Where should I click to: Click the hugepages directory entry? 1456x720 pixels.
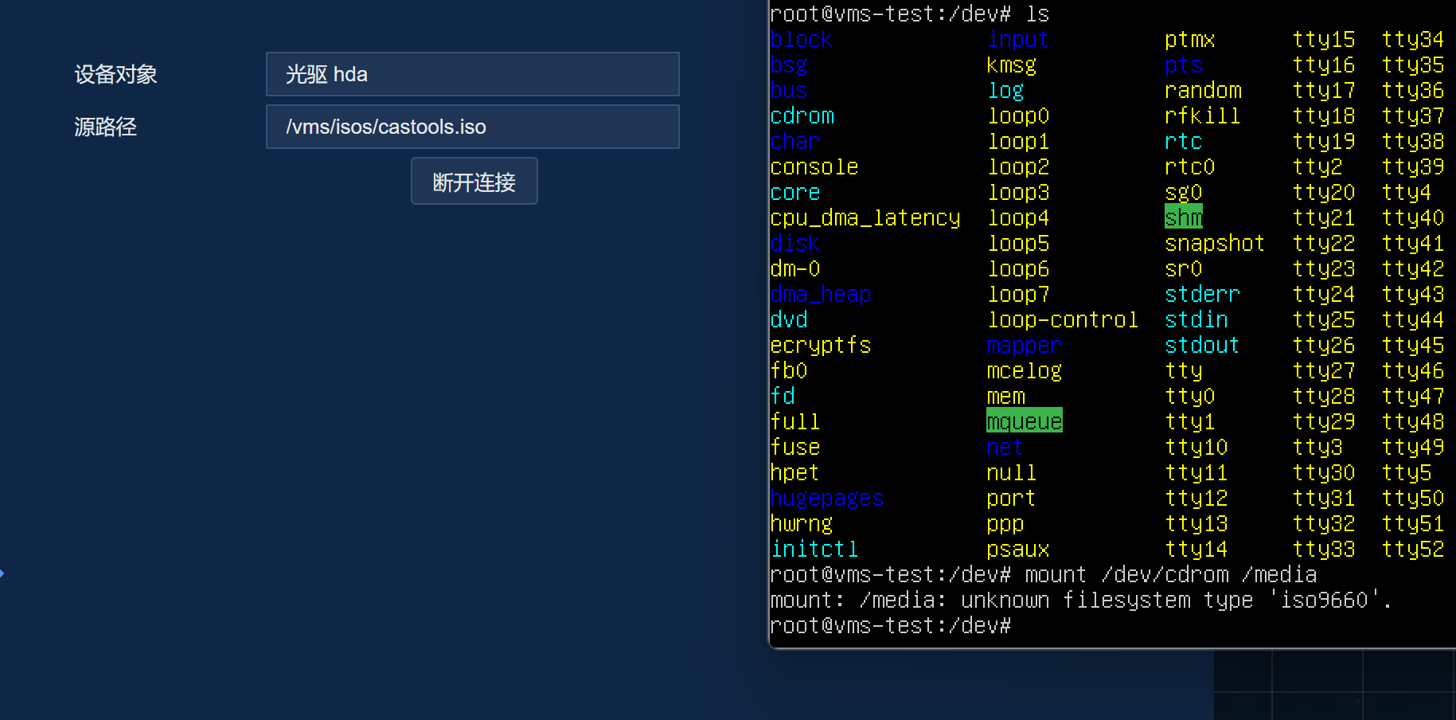pyautogui.click(x=826, y=498)
